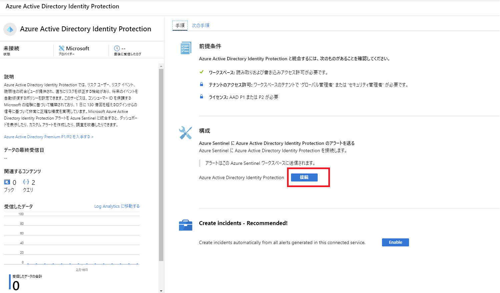The height and width of the screenshot is (293, 500).
Task: Click the データの最終受信日 label
Action: tap(24, 150)
